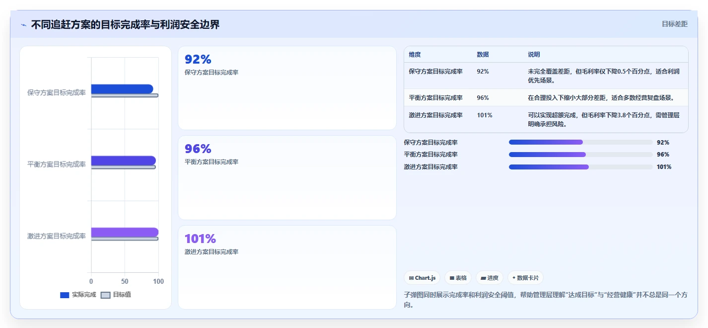
Task: Open the 101% 激进方案 data card
Action: coord(287,267)
